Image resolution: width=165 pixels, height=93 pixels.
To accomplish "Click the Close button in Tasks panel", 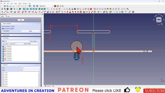I will click(x=21, y=20).
